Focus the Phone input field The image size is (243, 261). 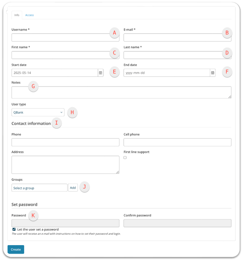tap(65, 142)
